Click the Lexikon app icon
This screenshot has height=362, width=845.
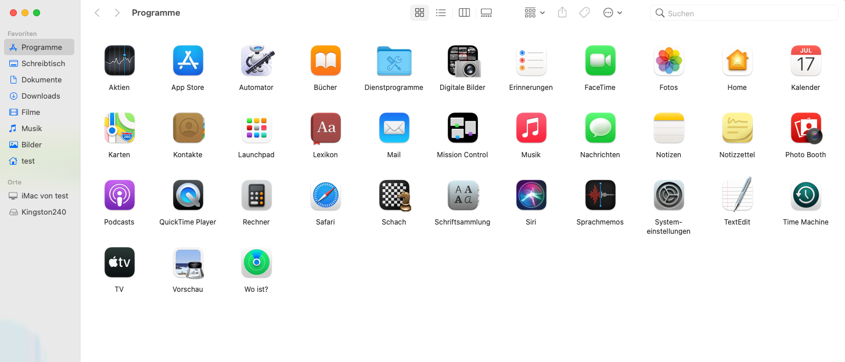pyautogui.click(x=325, y=128)
